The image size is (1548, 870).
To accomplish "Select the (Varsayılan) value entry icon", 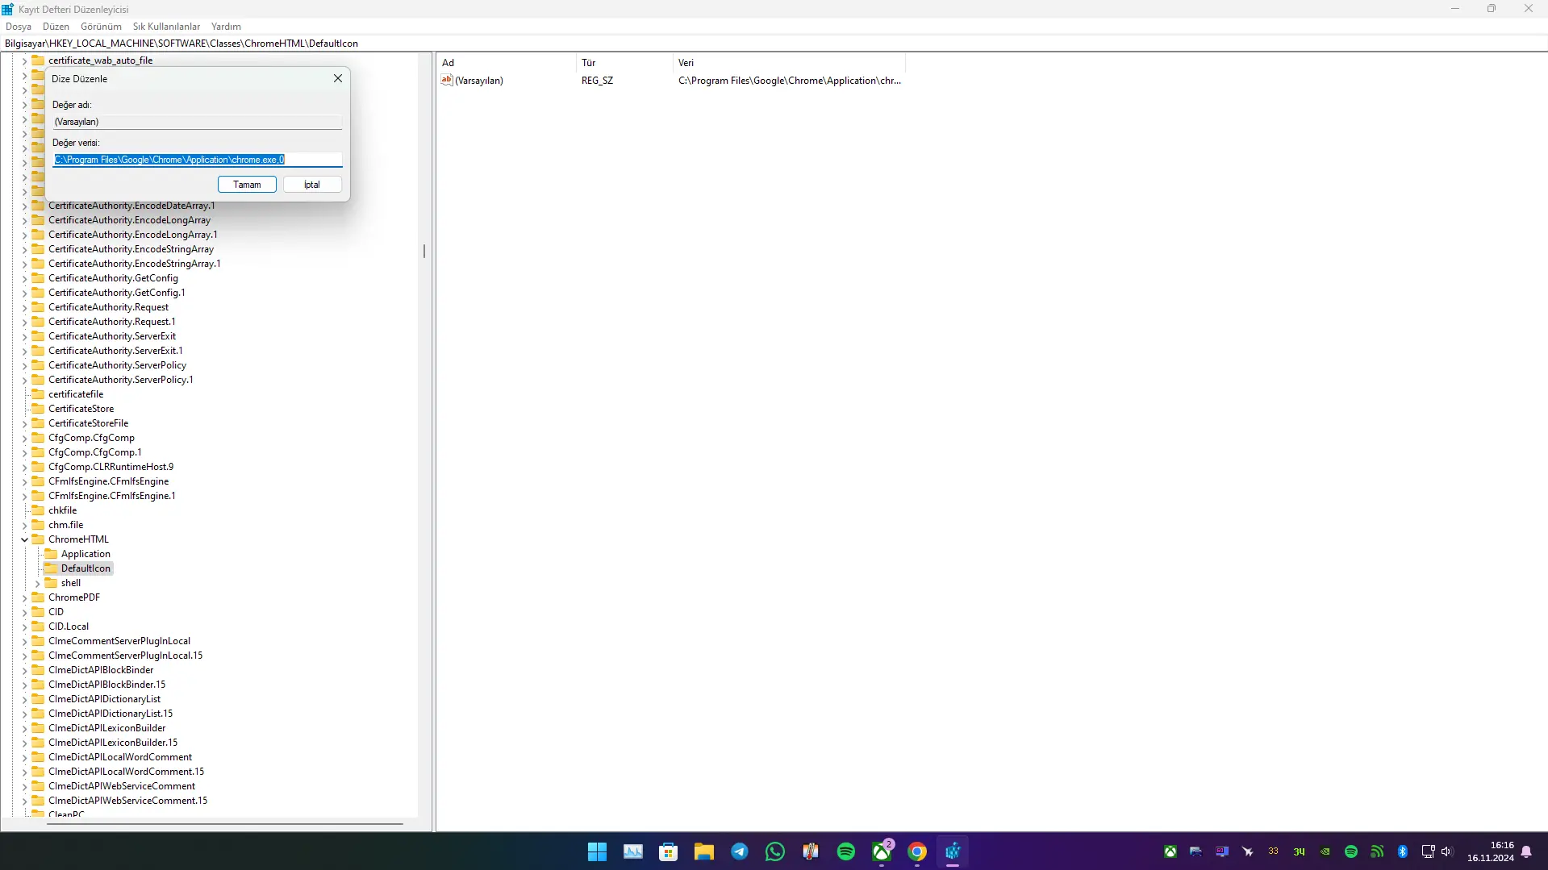I will coord(447,80).
